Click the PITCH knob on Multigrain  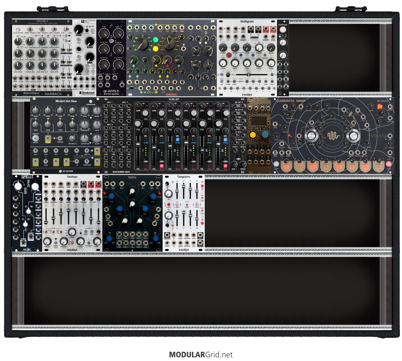tap(259, 63)
